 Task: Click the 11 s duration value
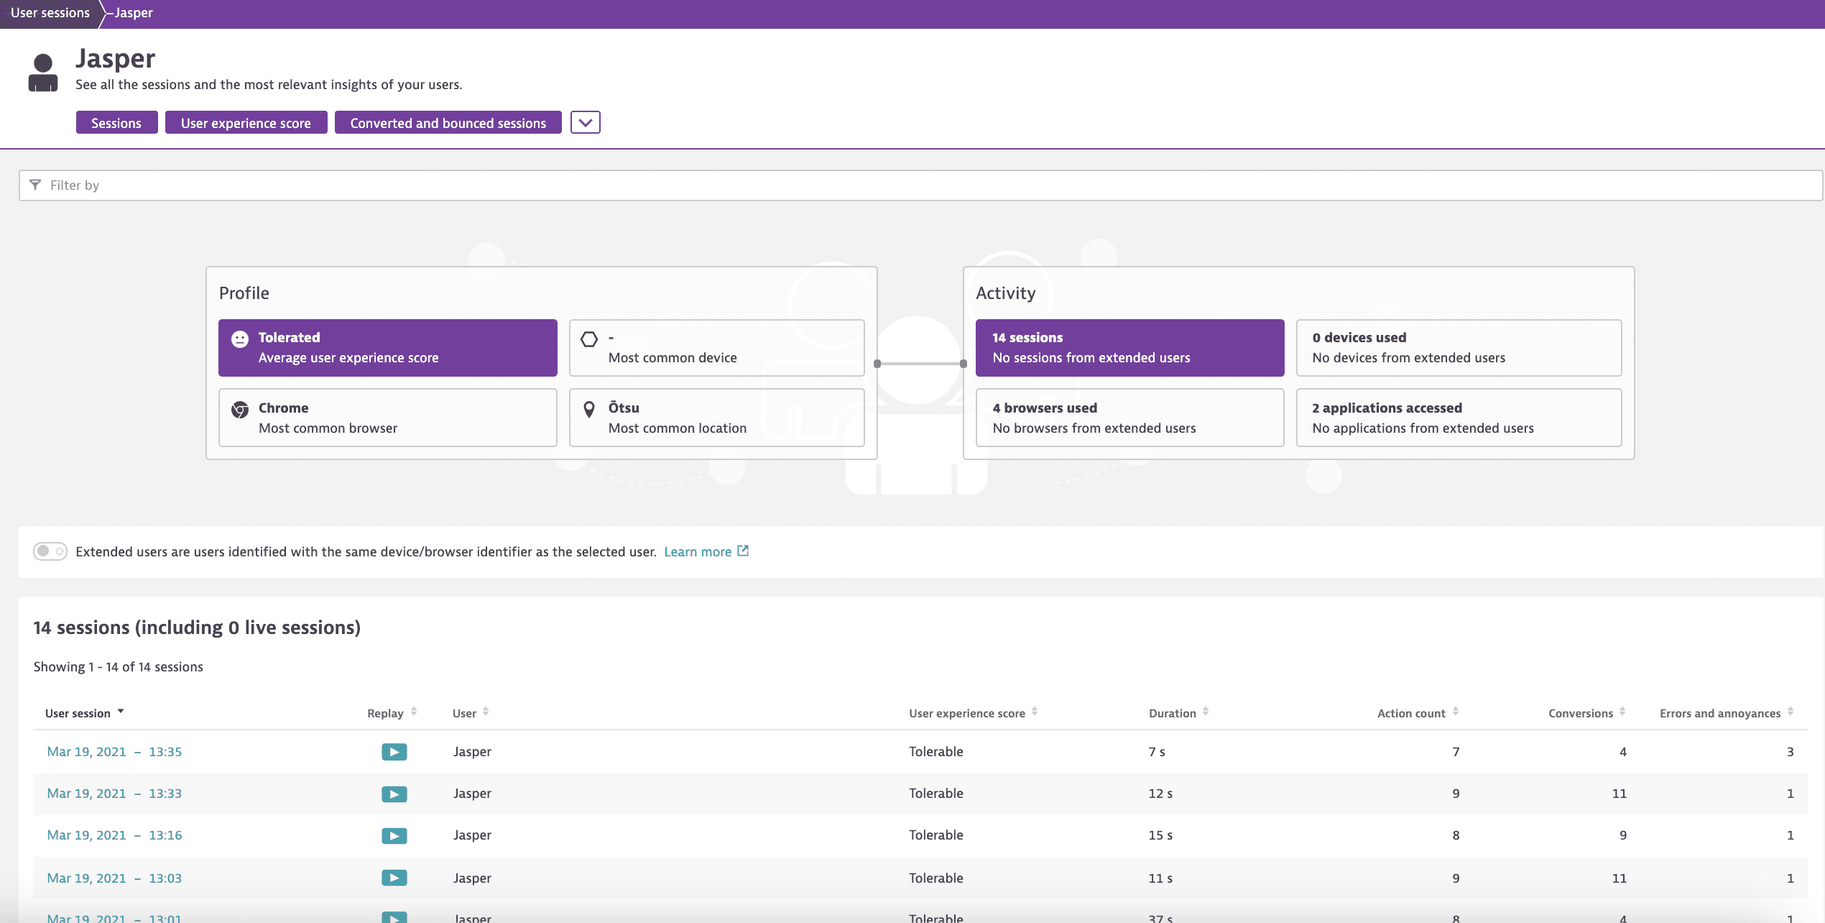1160,878
